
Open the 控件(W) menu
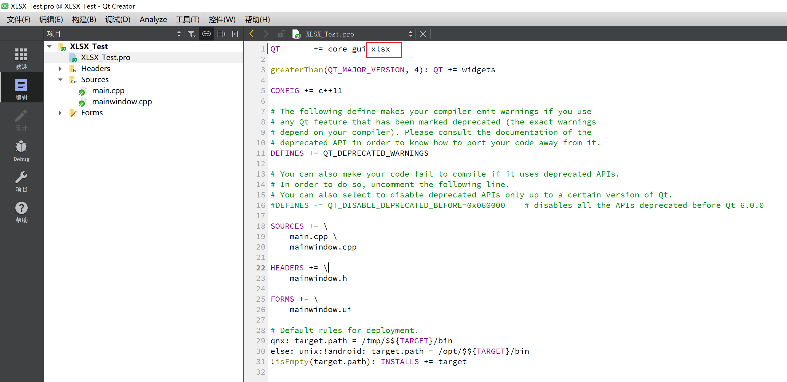[x=222, y=20]
